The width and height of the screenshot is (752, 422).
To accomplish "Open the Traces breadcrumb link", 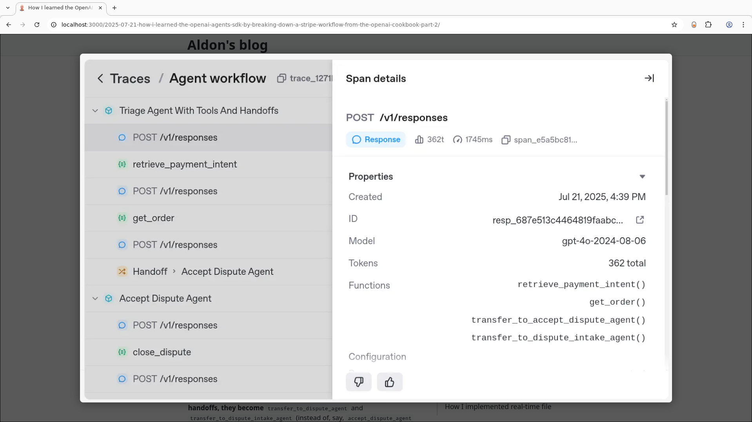I will click(x=130, y=78).
